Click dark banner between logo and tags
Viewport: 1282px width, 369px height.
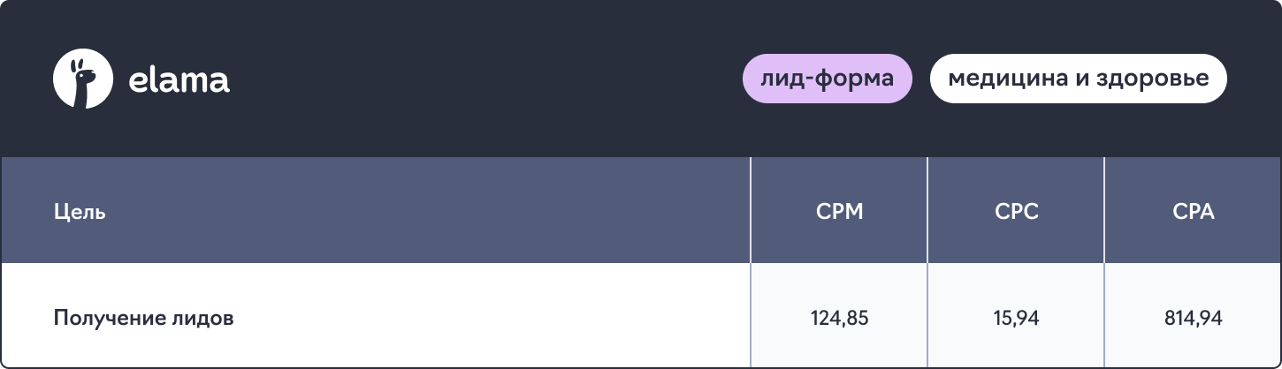click(486, 79)
